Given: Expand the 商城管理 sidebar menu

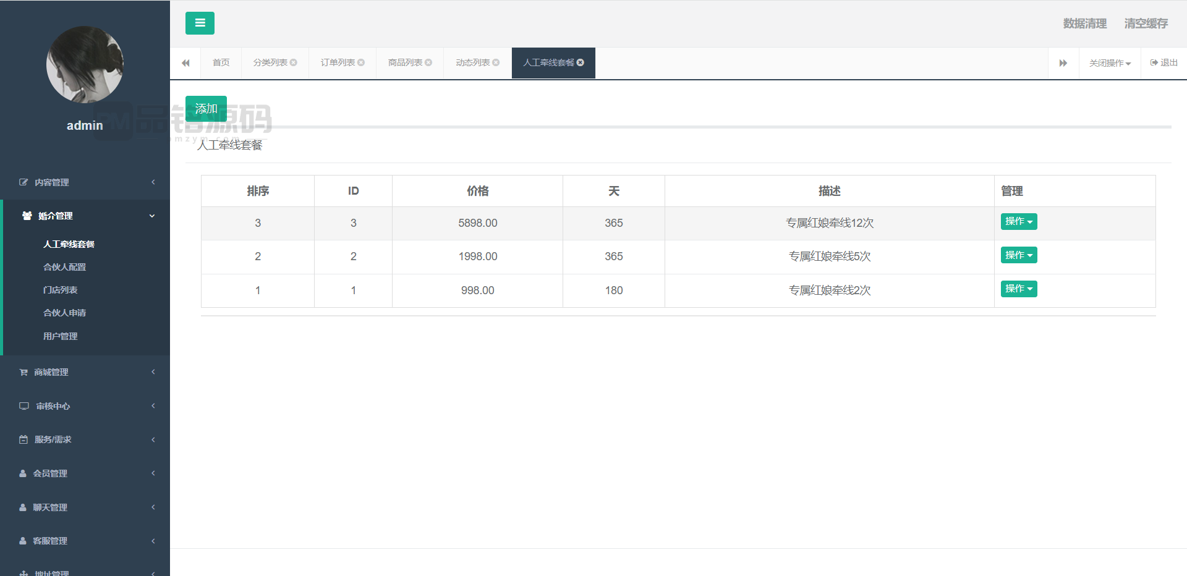Looking at the screenshot, I should [85, 372].
